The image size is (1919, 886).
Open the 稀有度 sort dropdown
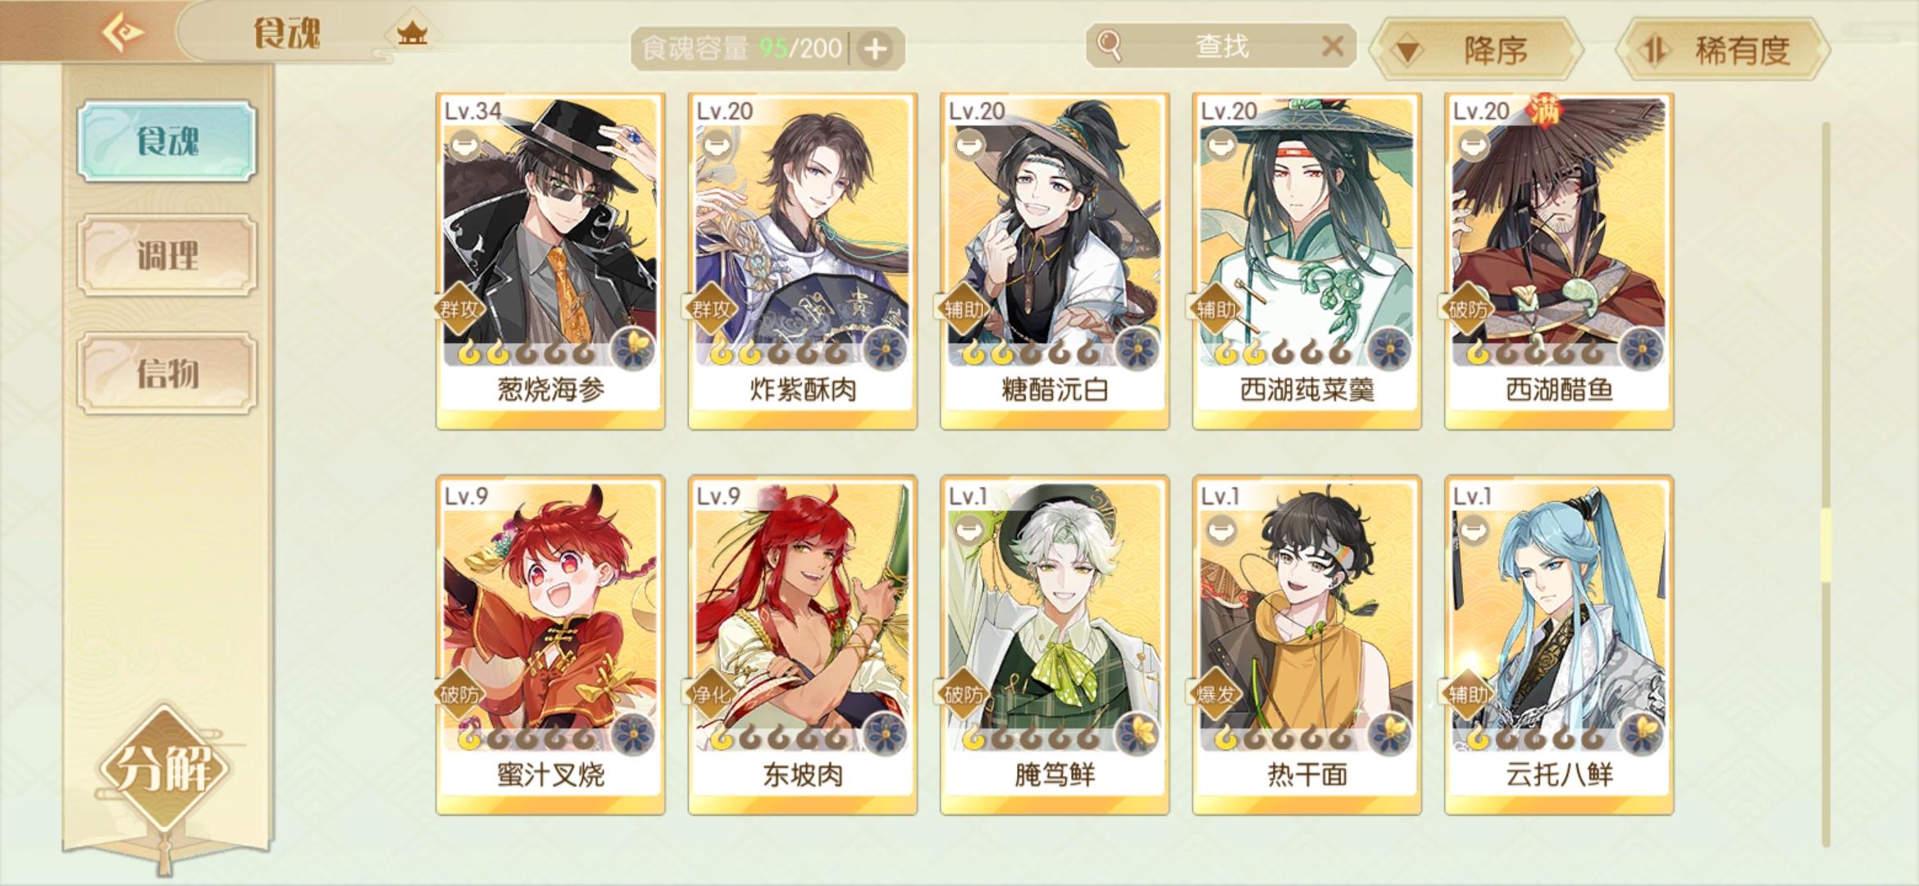point(1722,50)
